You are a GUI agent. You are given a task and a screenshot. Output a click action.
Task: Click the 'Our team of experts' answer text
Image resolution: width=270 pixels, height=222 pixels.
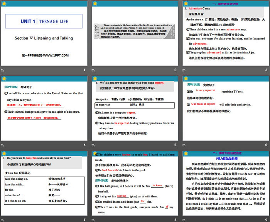(203, 104)
